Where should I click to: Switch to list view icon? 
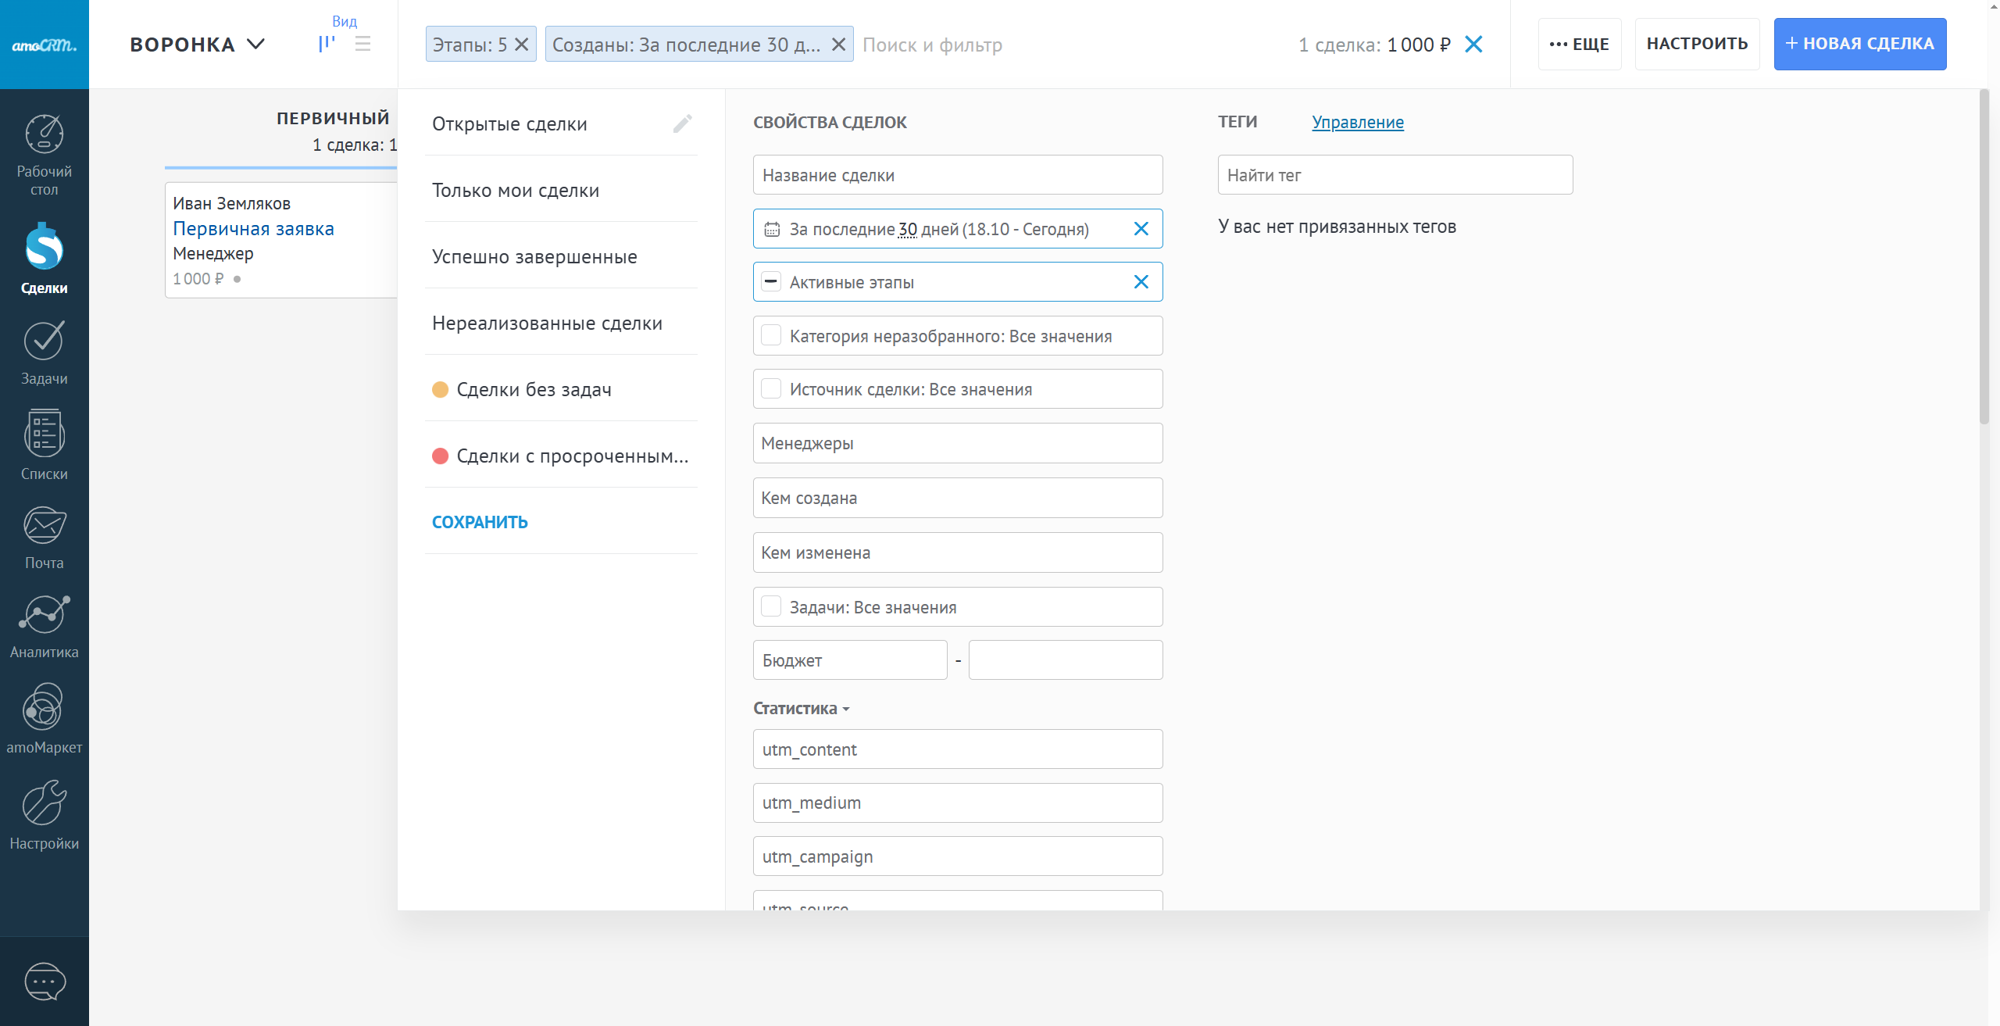coord(362,44)
